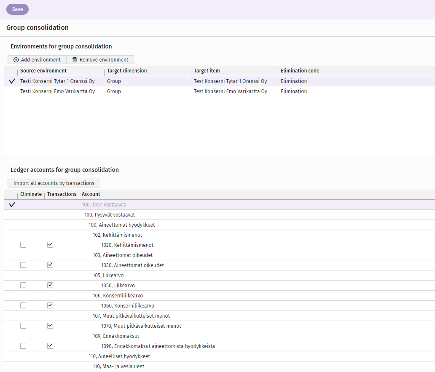The image size is (435, 372).
Task: Select the Testi Konserni Emo Värikartta Oy row
Action: [219, 91]
